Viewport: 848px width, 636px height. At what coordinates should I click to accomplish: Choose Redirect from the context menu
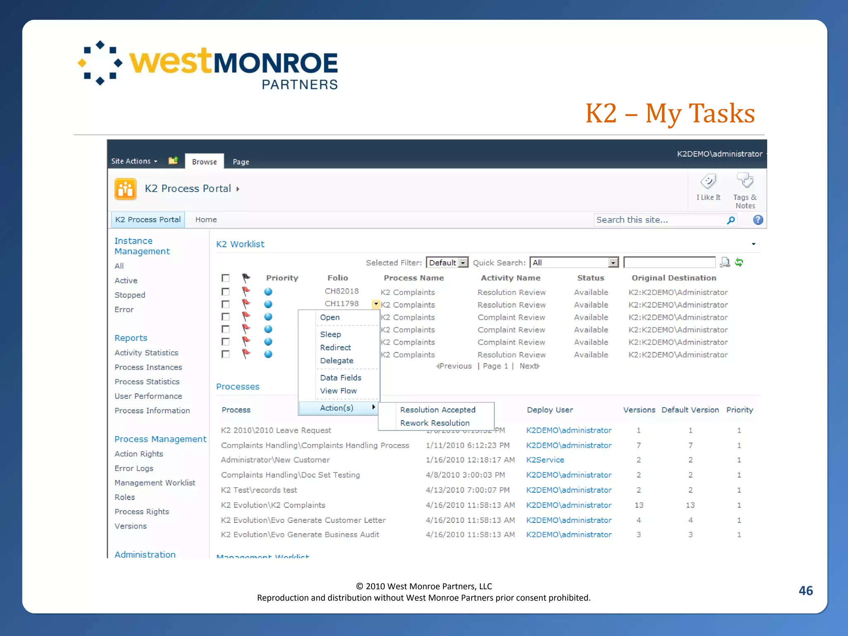[x=335, y=347]
